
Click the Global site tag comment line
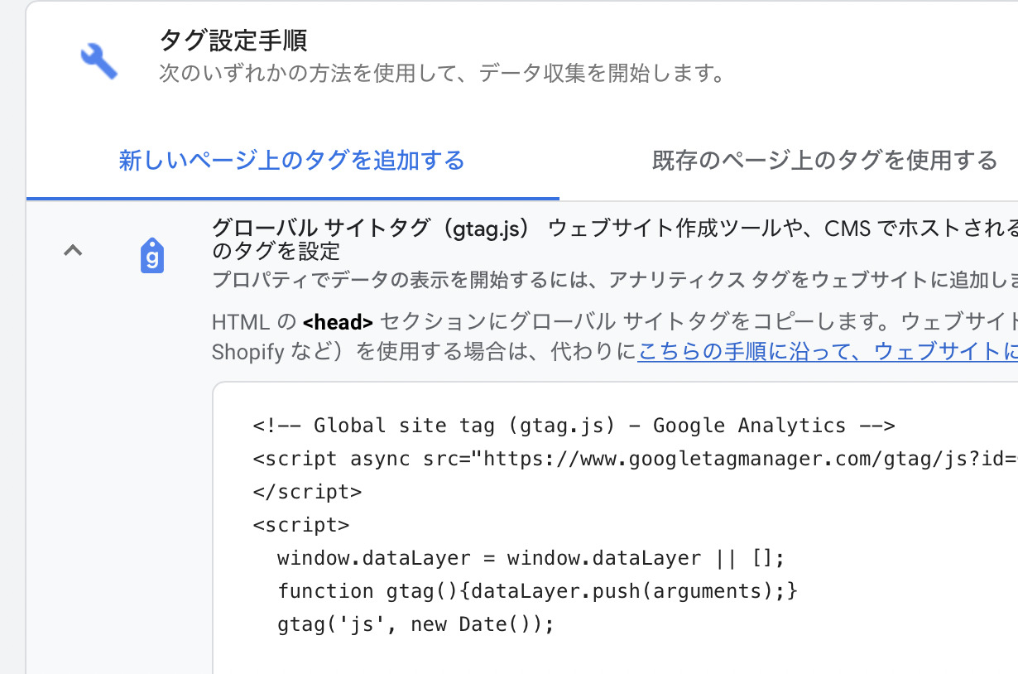tap(574, 426)
